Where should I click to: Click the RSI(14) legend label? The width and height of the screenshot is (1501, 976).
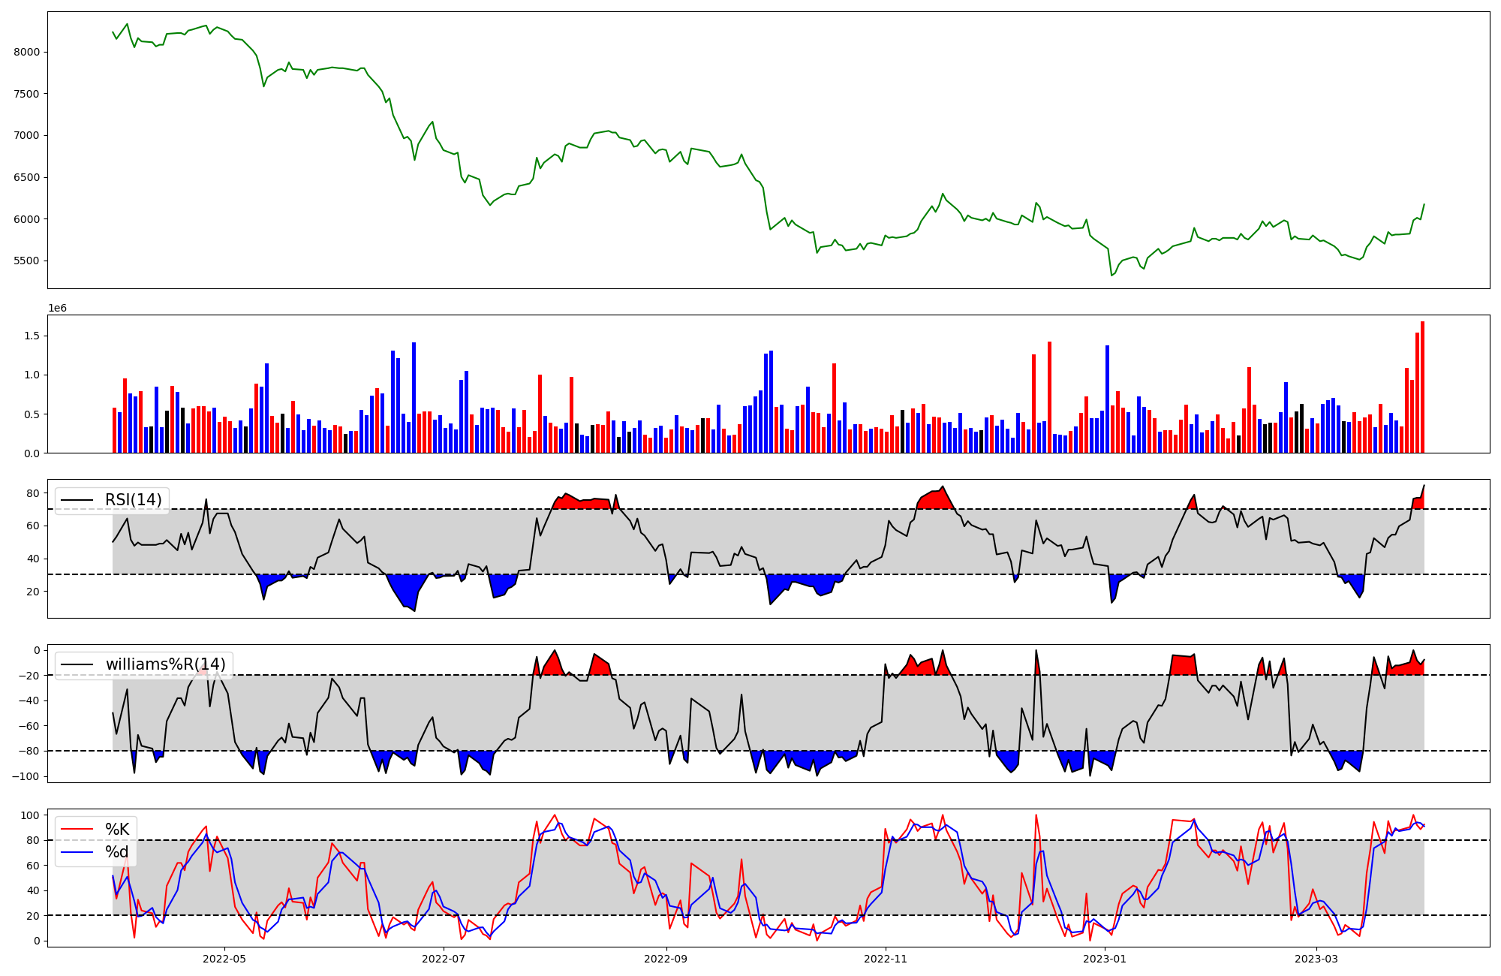pyautogui.click(x=133, y=500)
